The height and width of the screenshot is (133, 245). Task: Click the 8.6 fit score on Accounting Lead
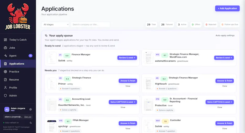click(x=67, y=100)
